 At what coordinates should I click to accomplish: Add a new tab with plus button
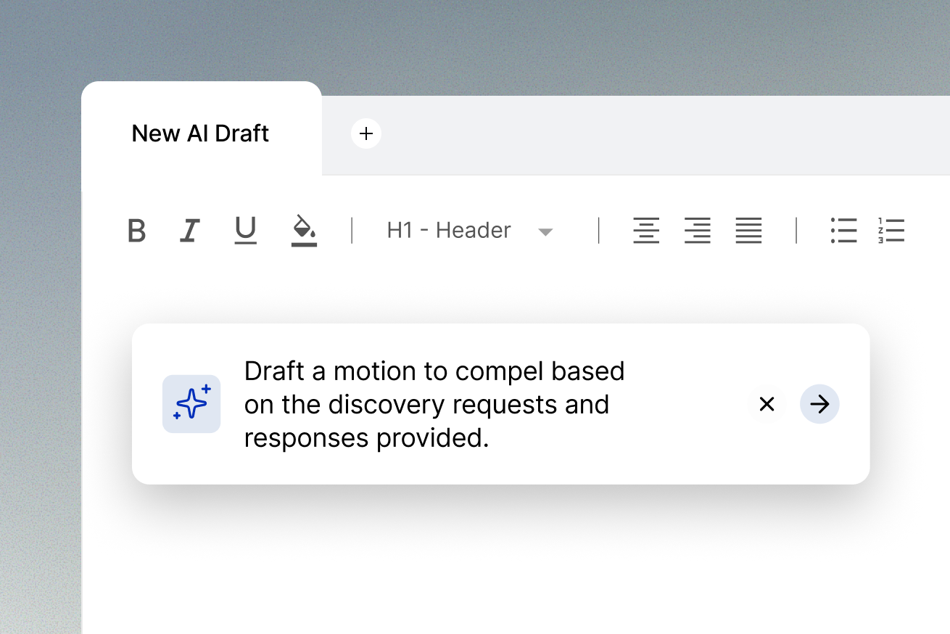(366, 133)
